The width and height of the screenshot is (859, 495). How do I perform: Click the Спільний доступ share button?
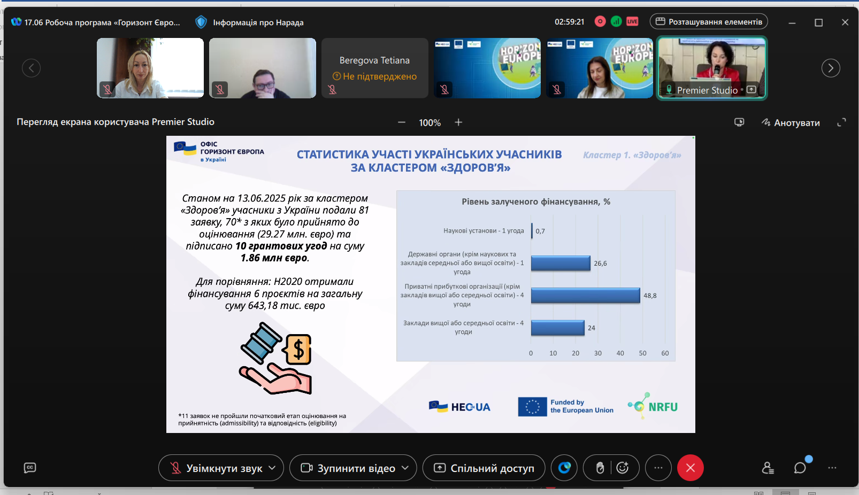(484, 468)
